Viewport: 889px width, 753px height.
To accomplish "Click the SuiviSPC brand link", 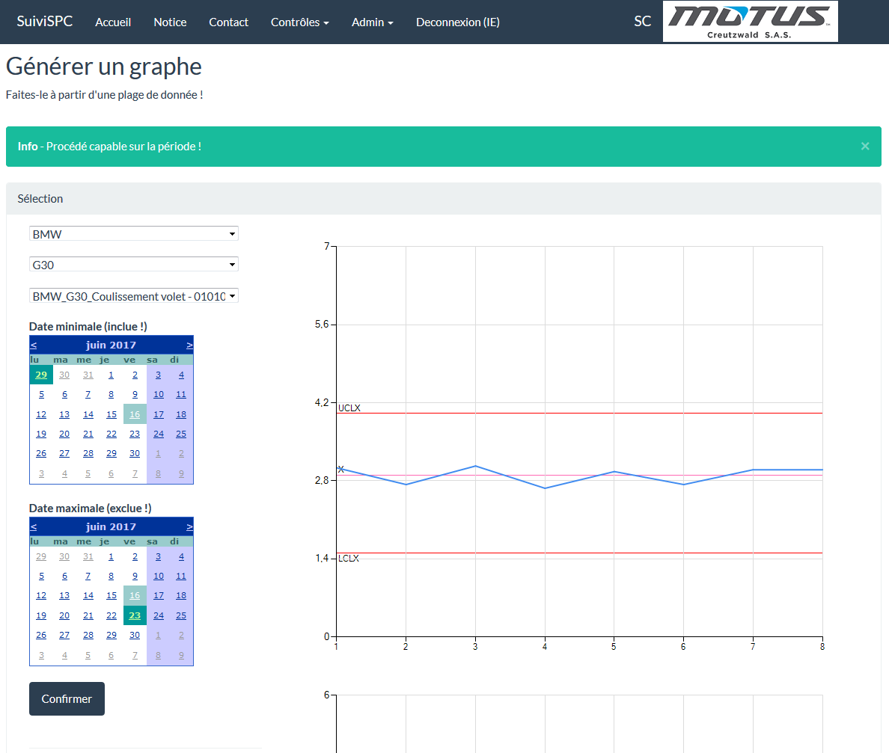I will click(x=45, y=22).
